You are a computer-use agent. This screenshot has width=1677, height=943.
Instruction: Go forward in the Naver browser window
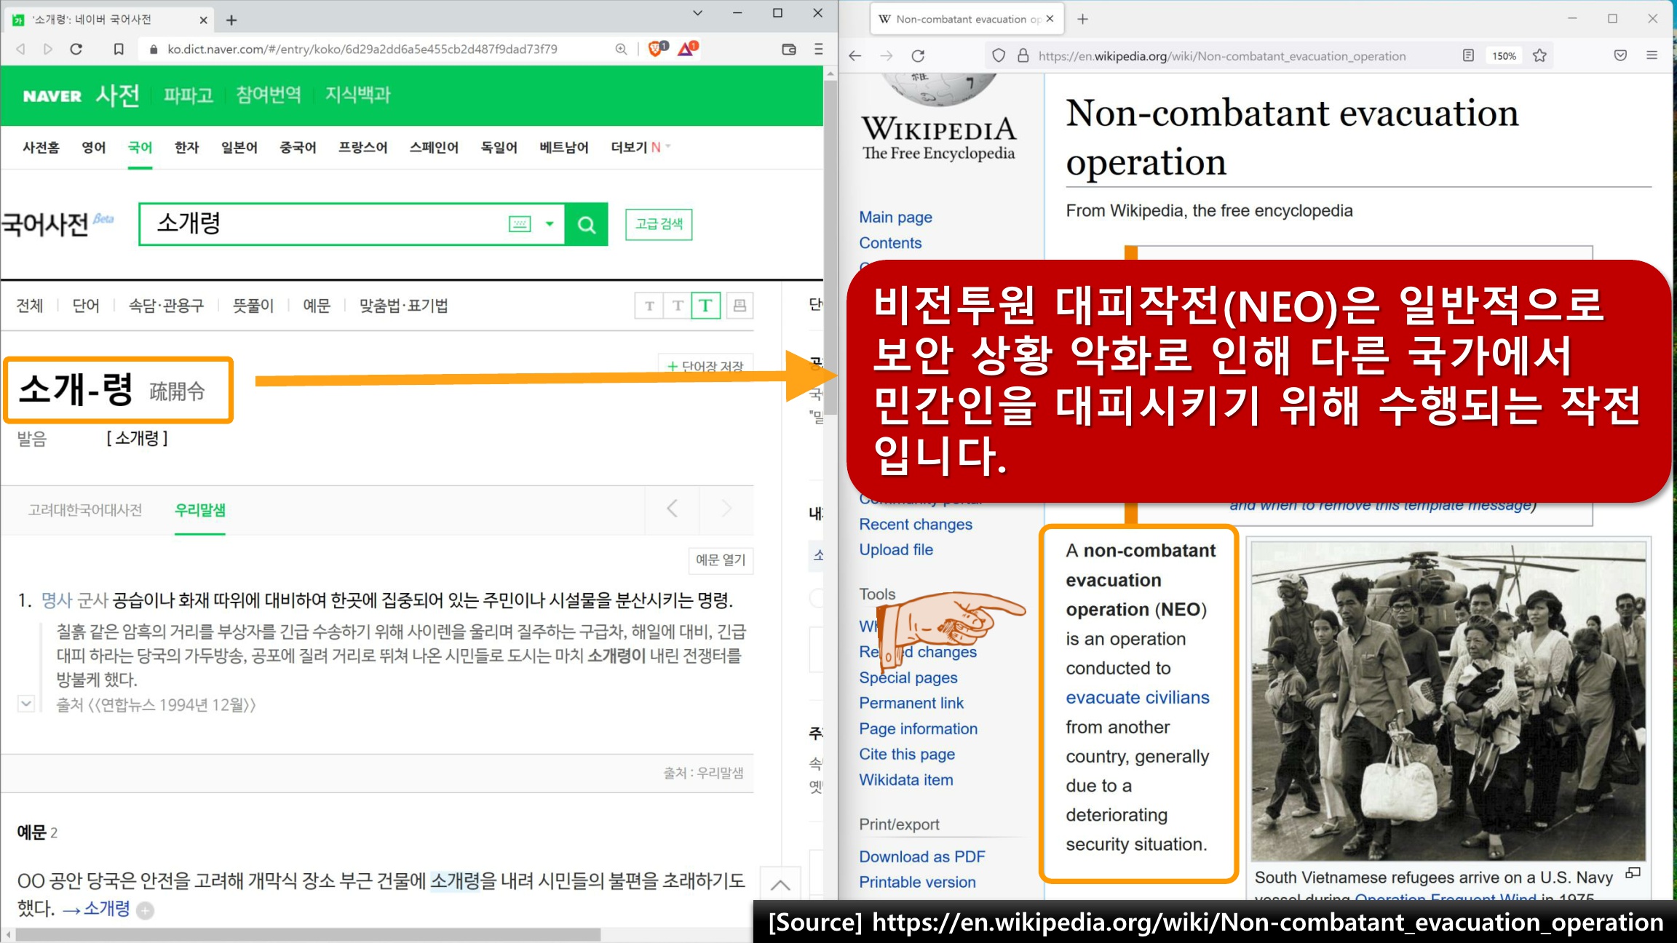point(48,49)
